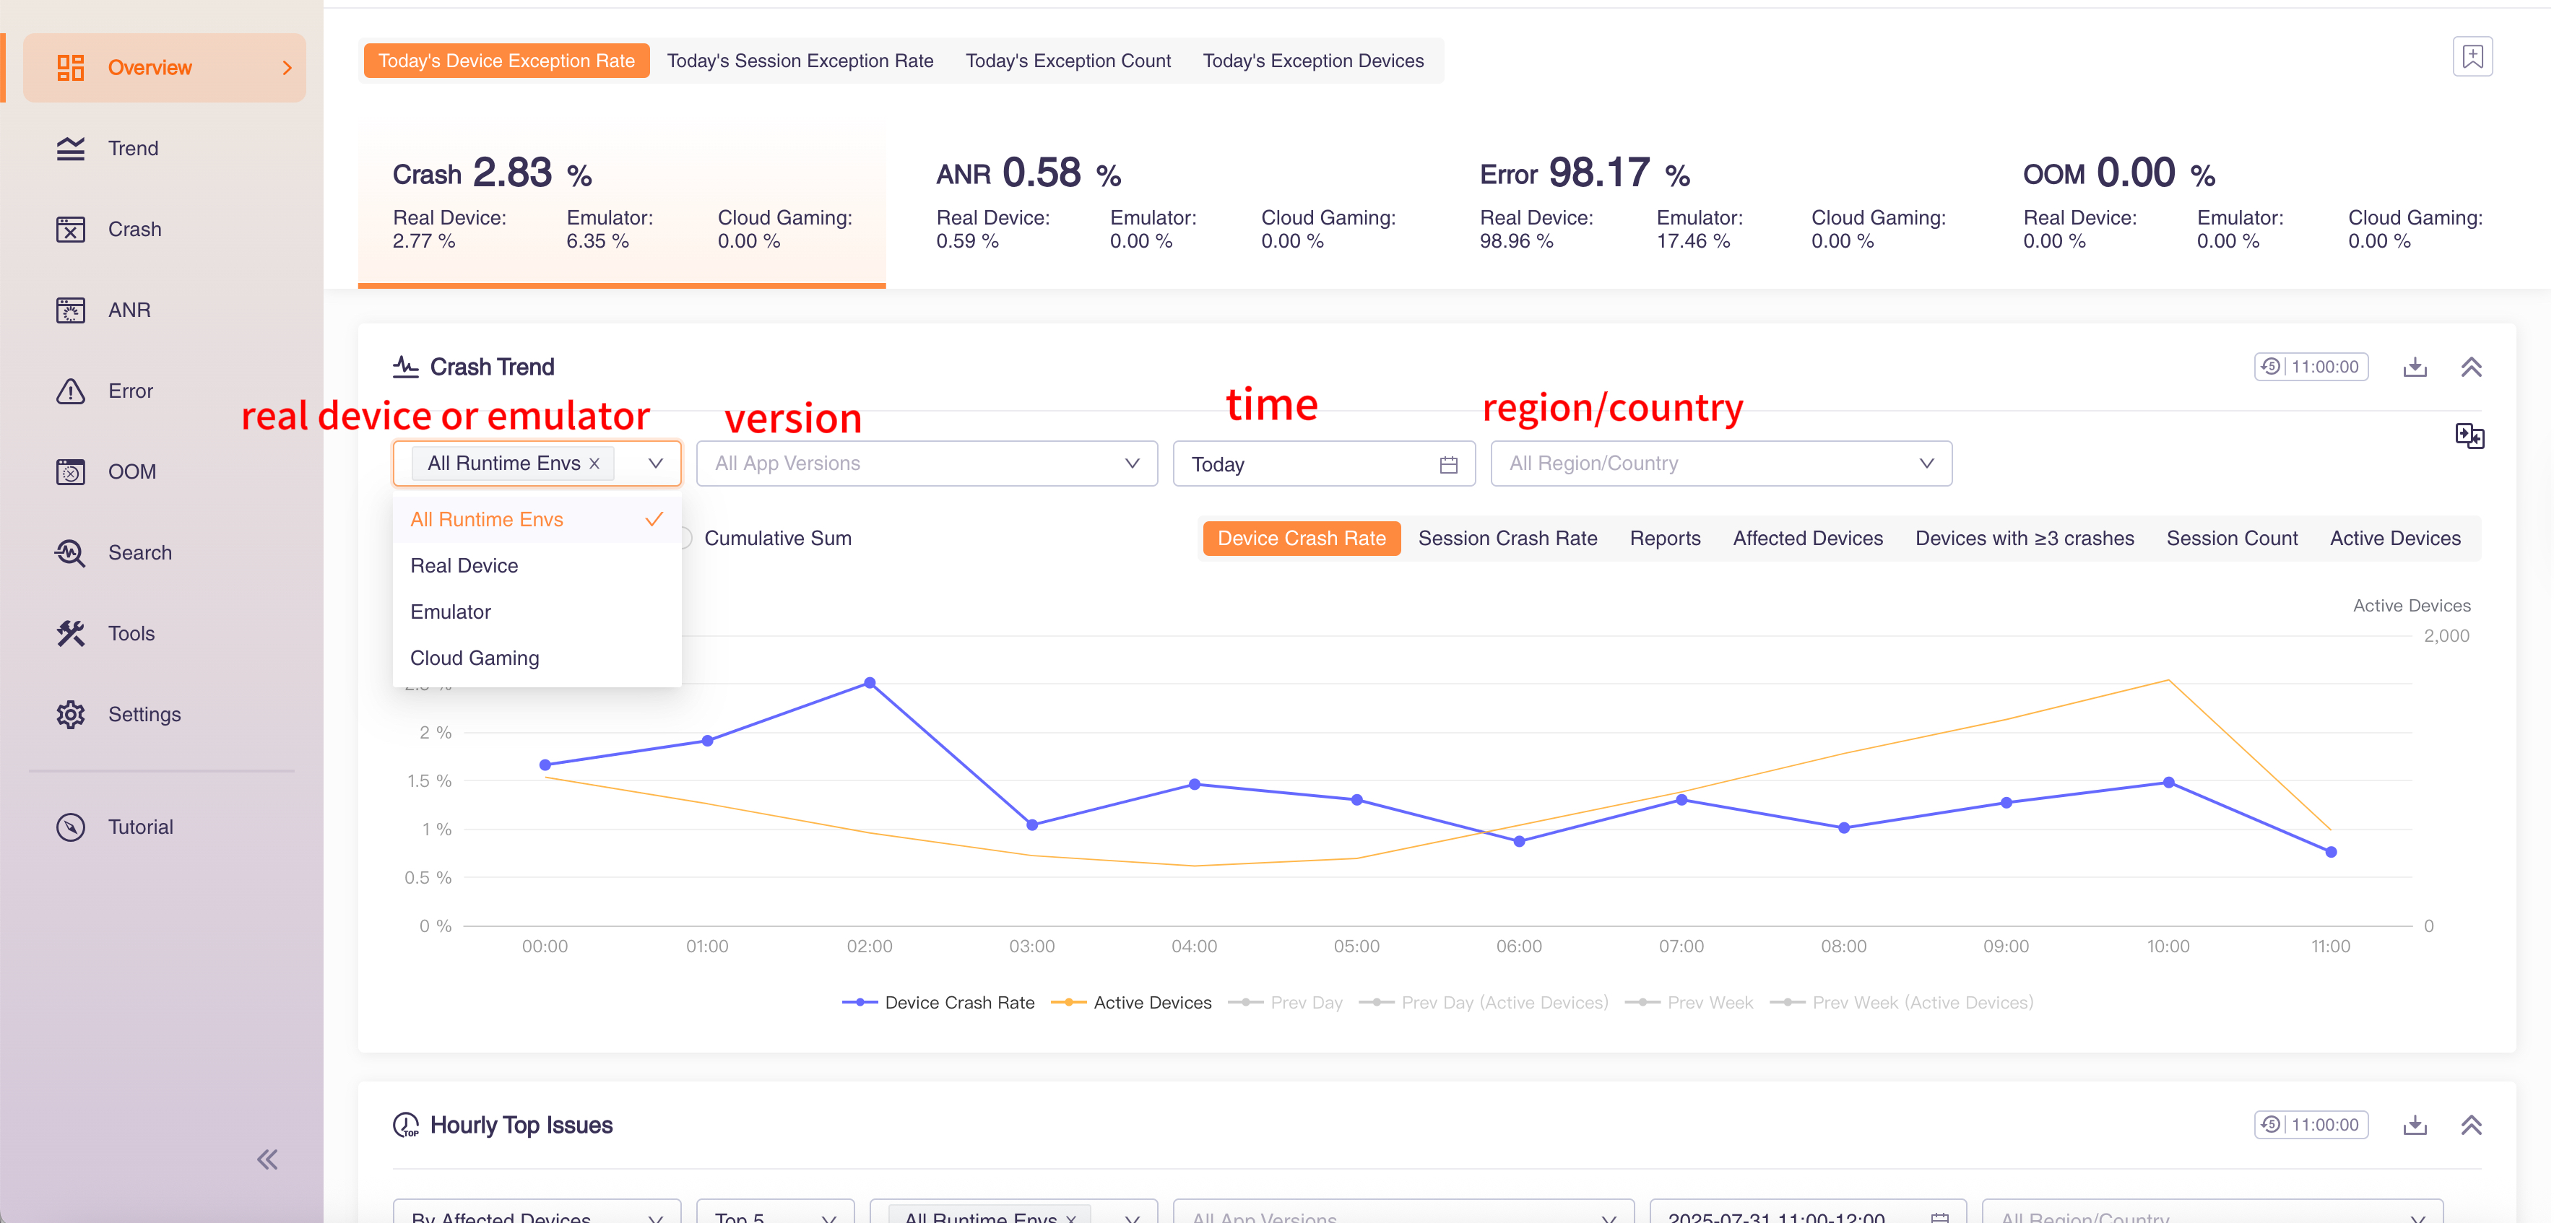Open the Tutorial sidebar page

pyautogui.click(x=165, y=827)
